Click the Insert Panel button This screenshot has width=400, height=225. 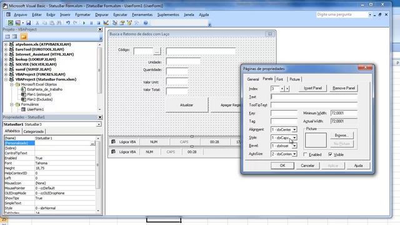[312, 88]
